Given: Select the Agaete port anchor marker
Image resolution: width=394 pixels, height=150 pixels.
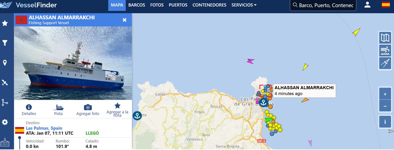Looking at the screenshot, I should [x=137, y=116].
